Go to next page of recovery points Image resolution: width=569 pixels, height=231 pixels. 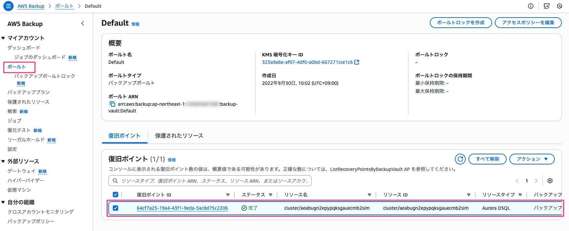(536, 181)
